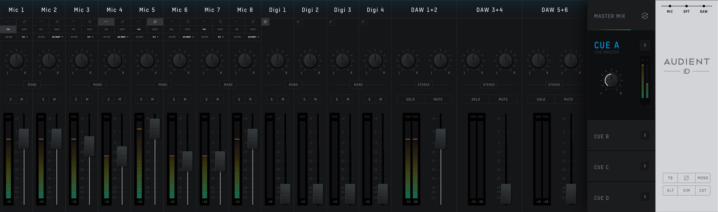Click the DIM button
The width and height of the screenshot is (718, 212).
click(x=687, y=190)
